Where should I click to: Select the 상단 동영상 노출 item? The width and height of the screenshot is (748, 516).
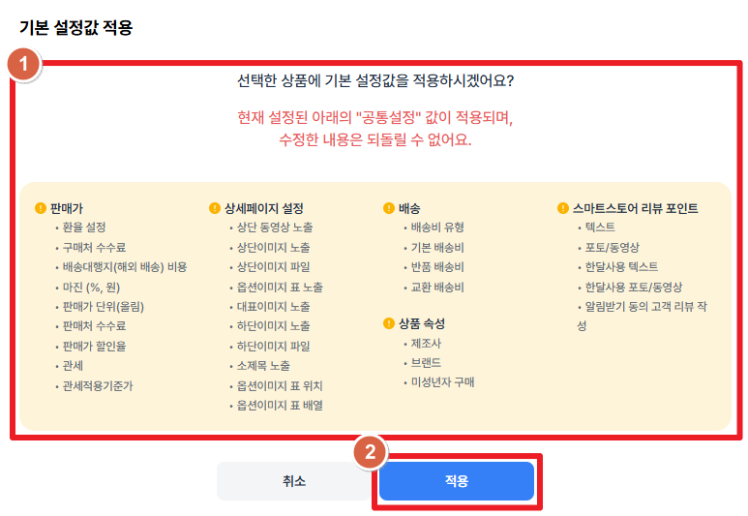(275, 228)
